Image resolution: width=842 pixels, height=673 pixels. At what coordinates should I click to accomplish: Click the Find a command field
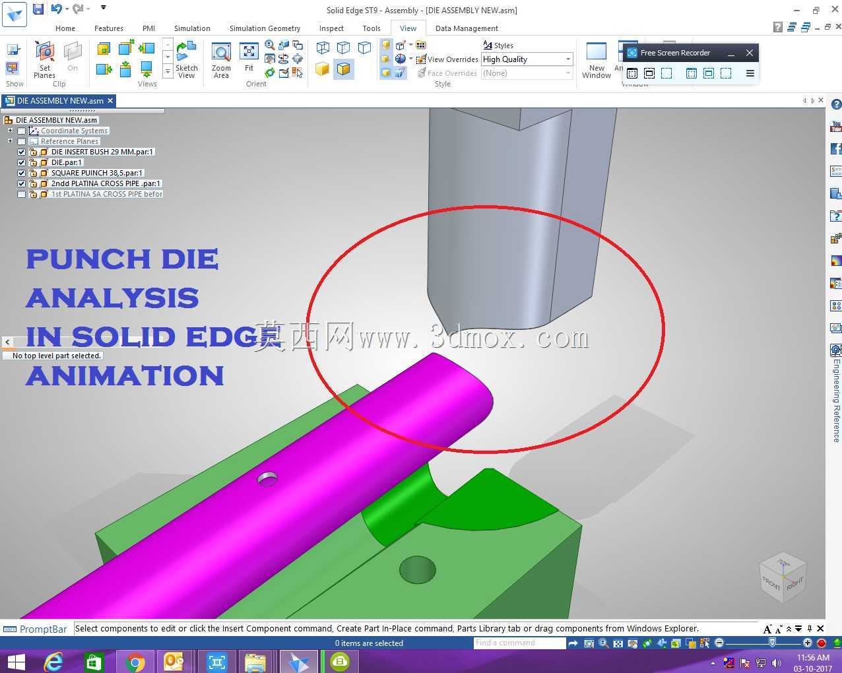[519, 643]
